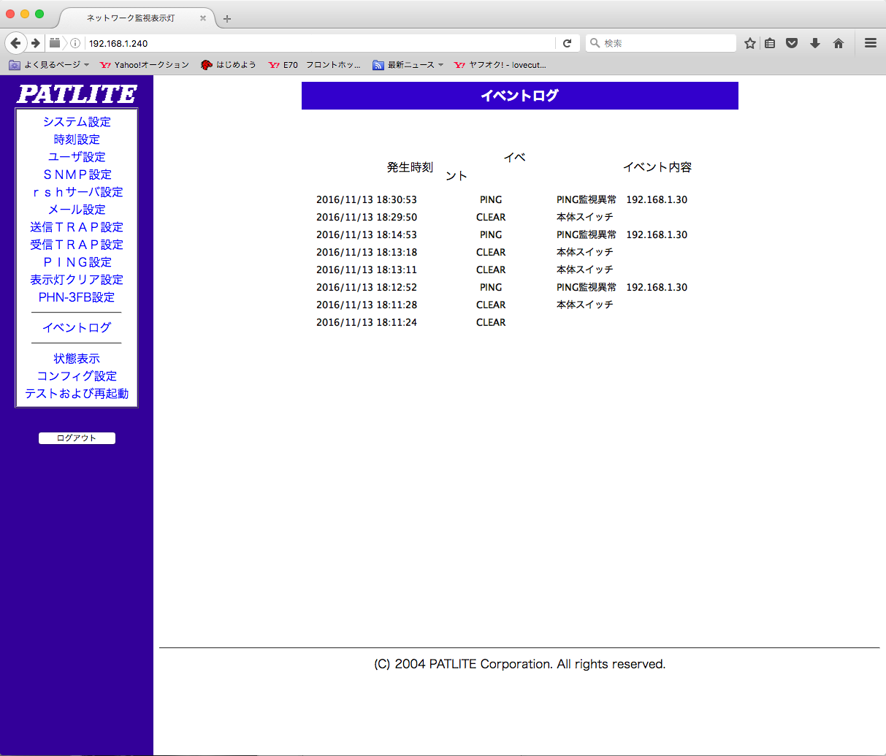Click CLEAR event in the 18:29:50 row

[x=491, y=217]
